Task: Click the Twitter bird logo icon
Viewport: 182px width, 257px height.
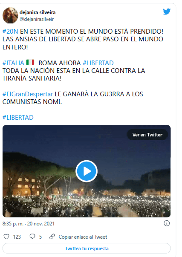Action: point(167,12)
